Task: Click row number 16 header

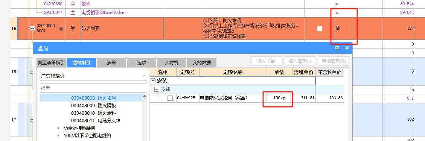Action: click(14, 71)
